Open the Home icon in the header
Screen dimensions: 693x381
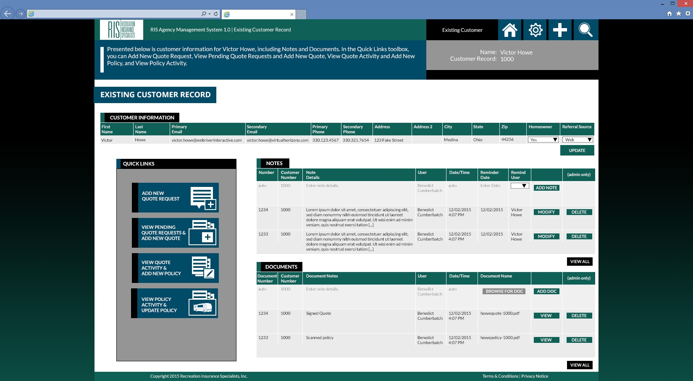point(510,30)
